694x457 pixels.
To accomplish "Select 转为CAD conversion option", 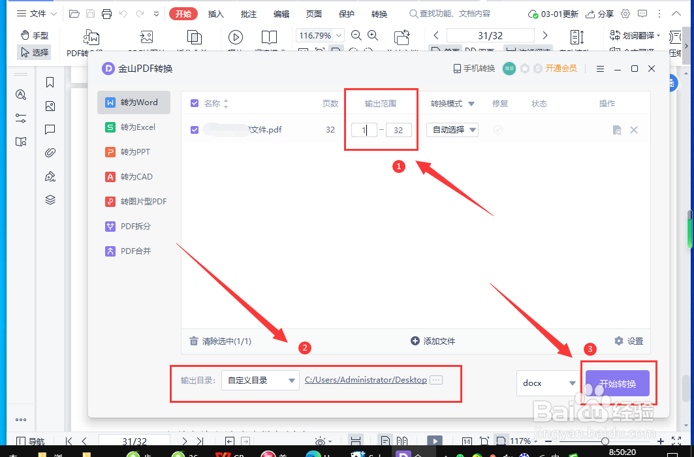I will pyautogui.click(x=134, y=176).
